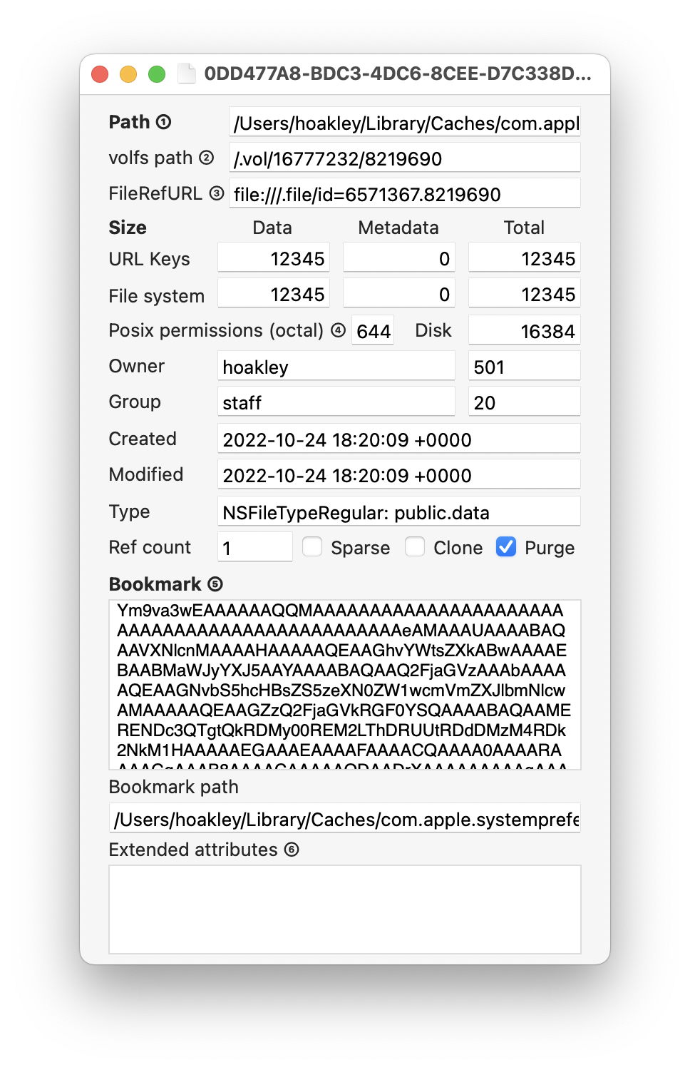Click the circled 3 icon beside FileRefURL
This screenshot has height=1070, width=690.
click(x=217, y=193)
